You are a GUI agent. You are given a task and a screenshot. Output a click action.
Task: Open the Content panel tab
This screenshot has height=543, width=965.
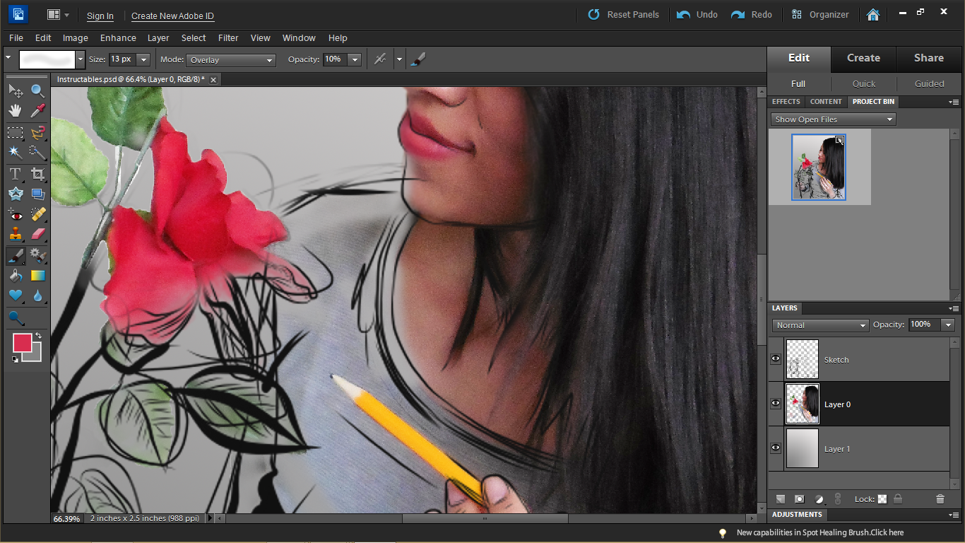826,102
